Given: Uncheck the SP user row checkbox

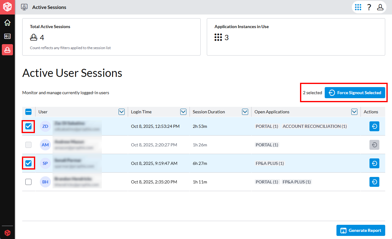Looking at the screenshot, I should click(x=28, y=163).
